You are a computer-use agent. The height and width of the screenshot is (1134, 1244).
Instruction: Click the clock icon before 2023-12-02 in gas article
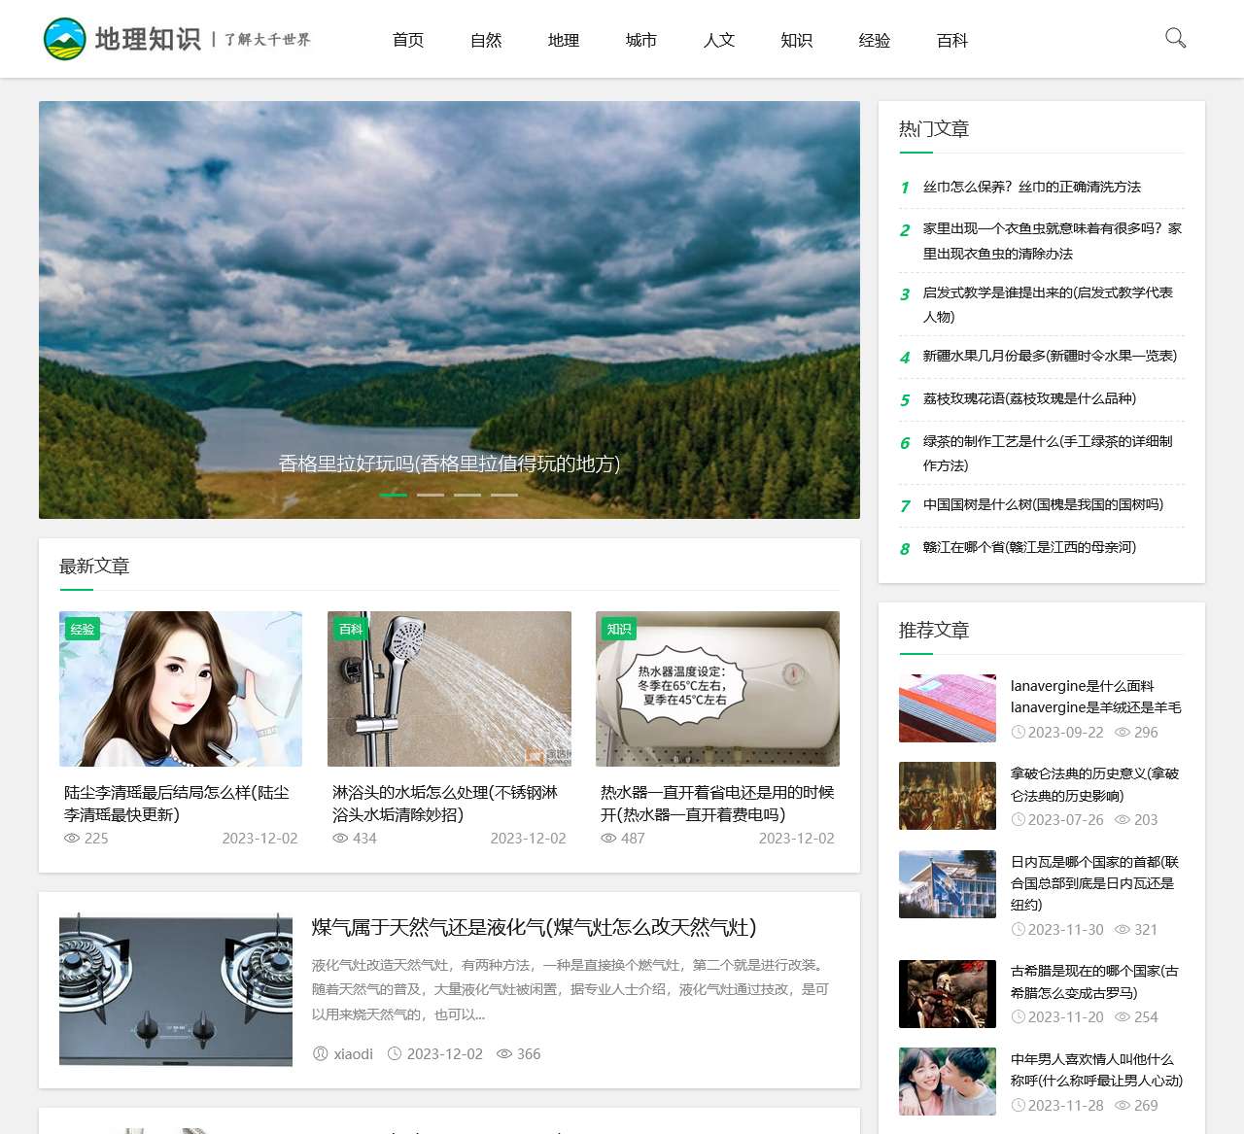(x=395, y=1053)
